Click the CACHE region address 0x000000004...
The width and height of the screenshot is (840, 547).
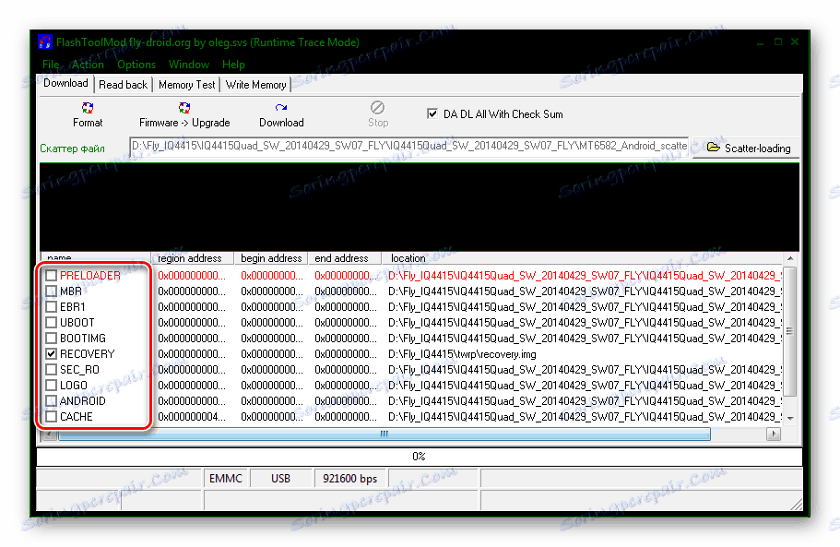192,416
